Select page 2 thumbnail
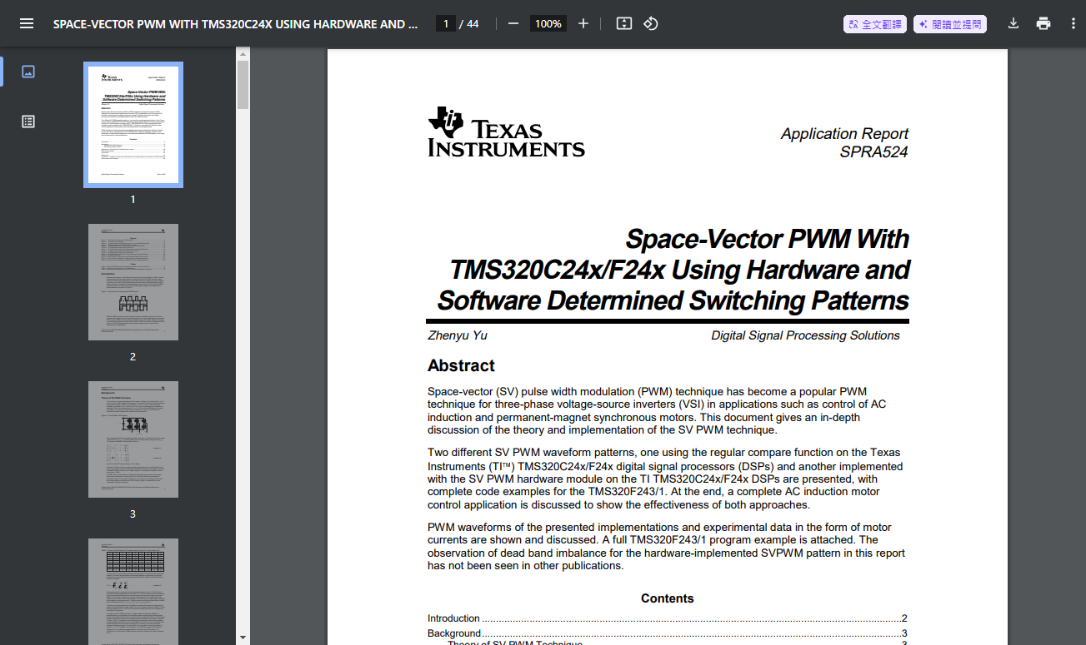1086x645 pixels. [133, 282]
